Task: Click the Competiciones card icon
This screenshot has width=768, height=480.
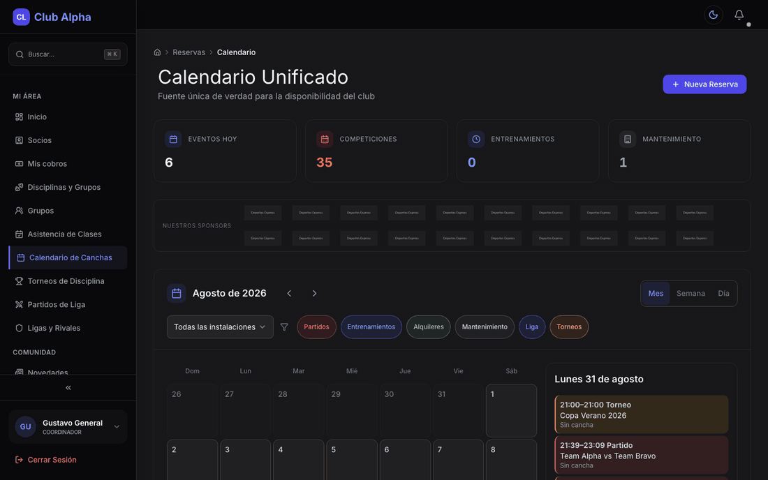Action: [325, 140]
